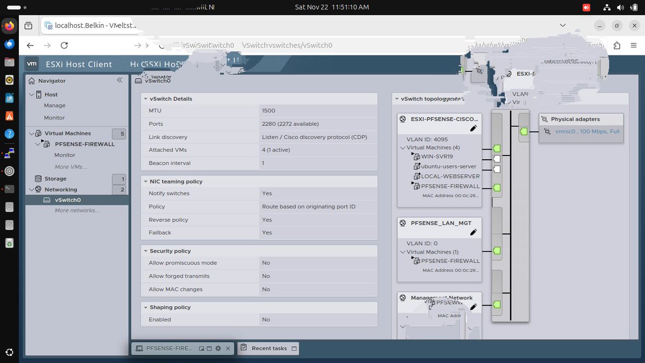Click the ESXI-PFSENSE-CISCO port group globe icon

tap(403, 119)
